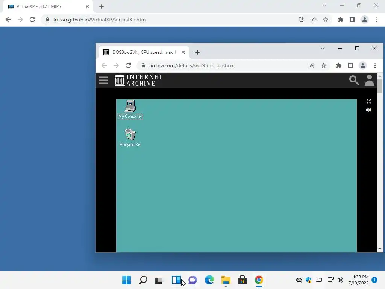
Task: Open inner browser profile avatar
Action: [363, 65]
